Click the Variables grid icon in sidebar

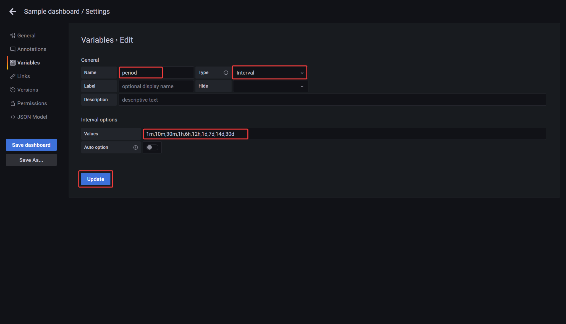13,62
